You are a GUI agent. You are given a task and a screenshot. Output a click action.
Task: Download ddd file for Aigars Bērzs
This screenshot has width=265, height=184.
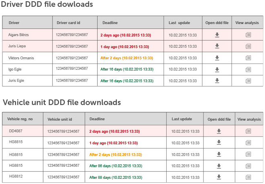pos(217,35)
